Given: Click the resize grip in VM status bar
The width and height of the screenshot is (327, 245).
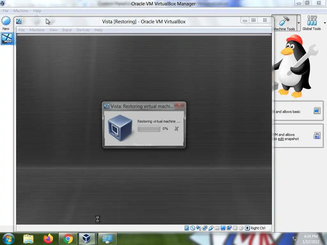Looking at the screenshot, I should tap(270, 230).
